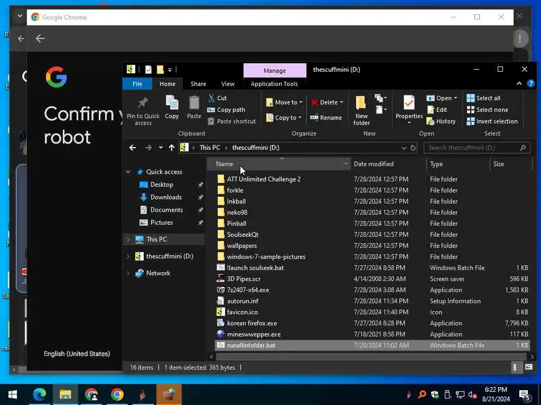Select the Pinball folder
Viewport: 541px width, 405px height.
click(236, 224)
